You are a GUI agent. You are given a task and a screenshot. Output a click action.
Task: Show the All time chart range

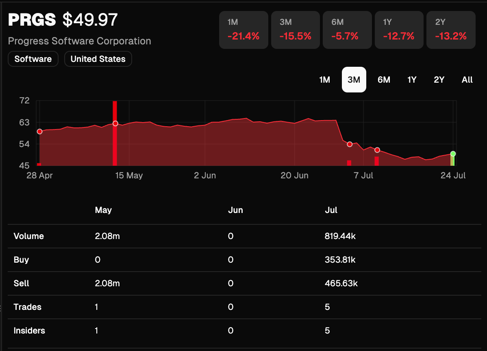click(467, 80)
